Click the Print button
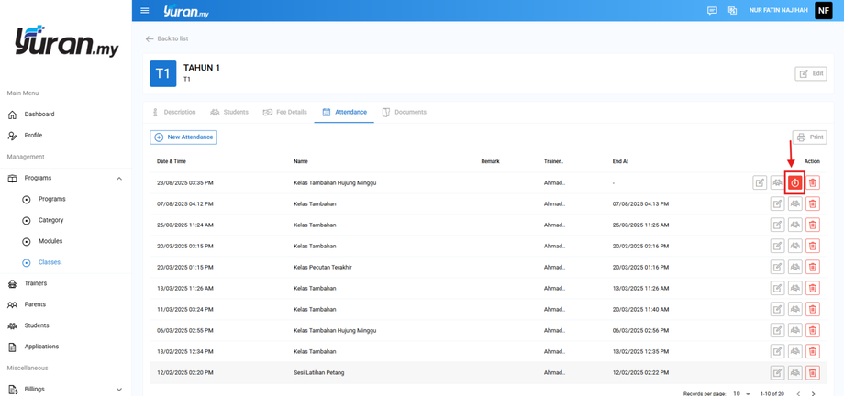The width and height of the screenshot is (844, 396). (x=809, y=137)
